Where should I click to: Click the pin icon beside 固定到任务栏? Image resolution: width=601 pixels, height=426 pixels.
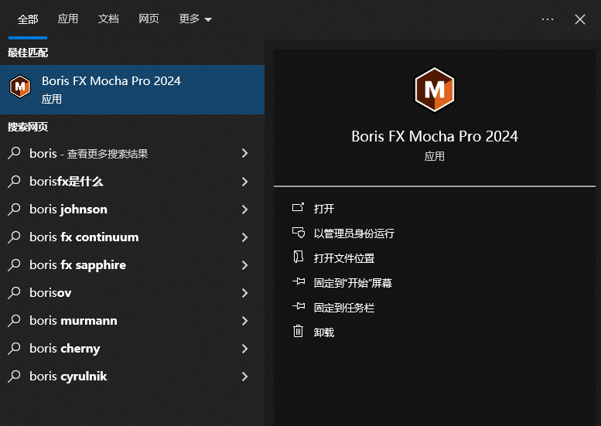[299, 306]
